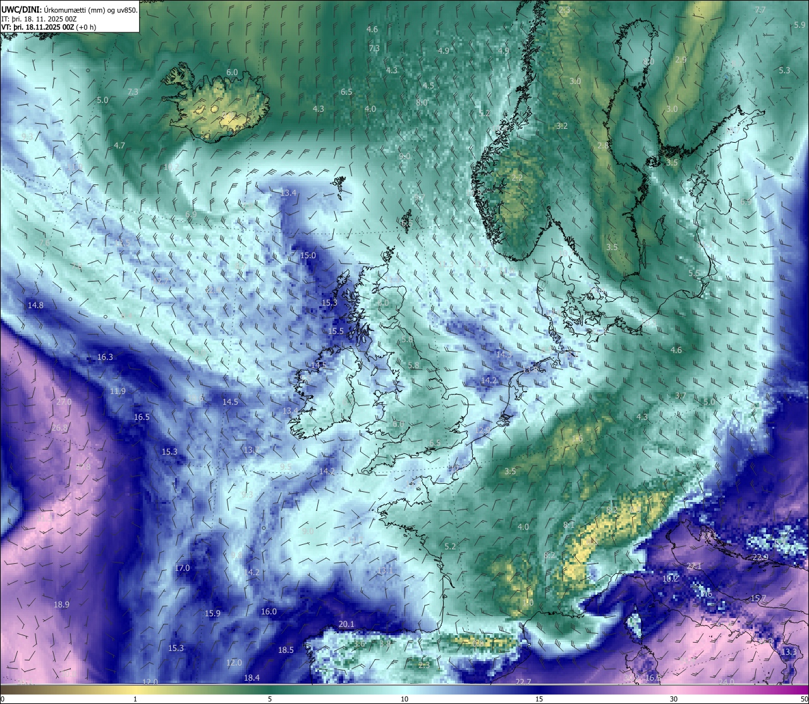Click the 22.9 value over the Adriatic
Viewport: 809px width, 704px height.
click(x=760, y=558)
